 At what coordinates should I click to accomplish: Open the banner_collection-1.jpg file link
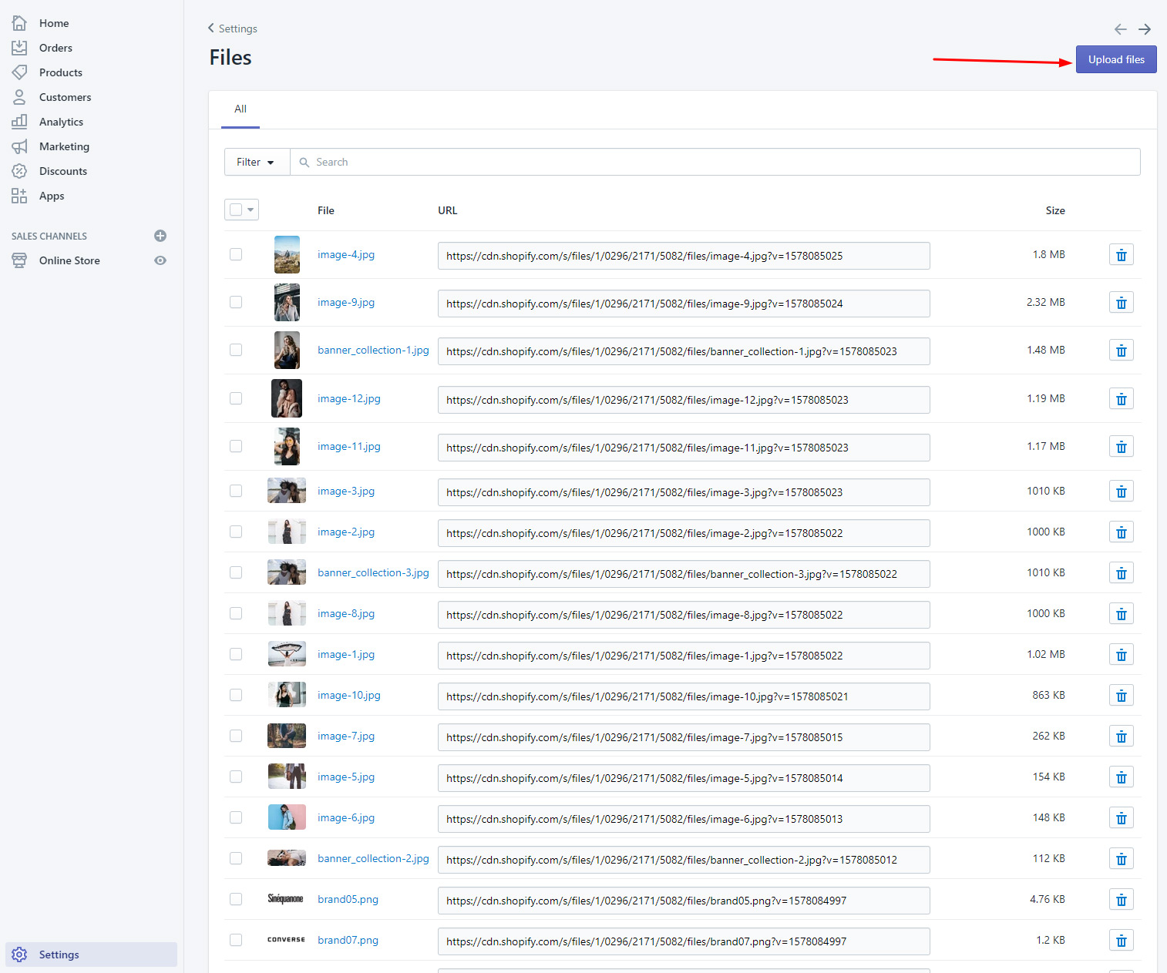pyautogui.click(x=373, y=351)
